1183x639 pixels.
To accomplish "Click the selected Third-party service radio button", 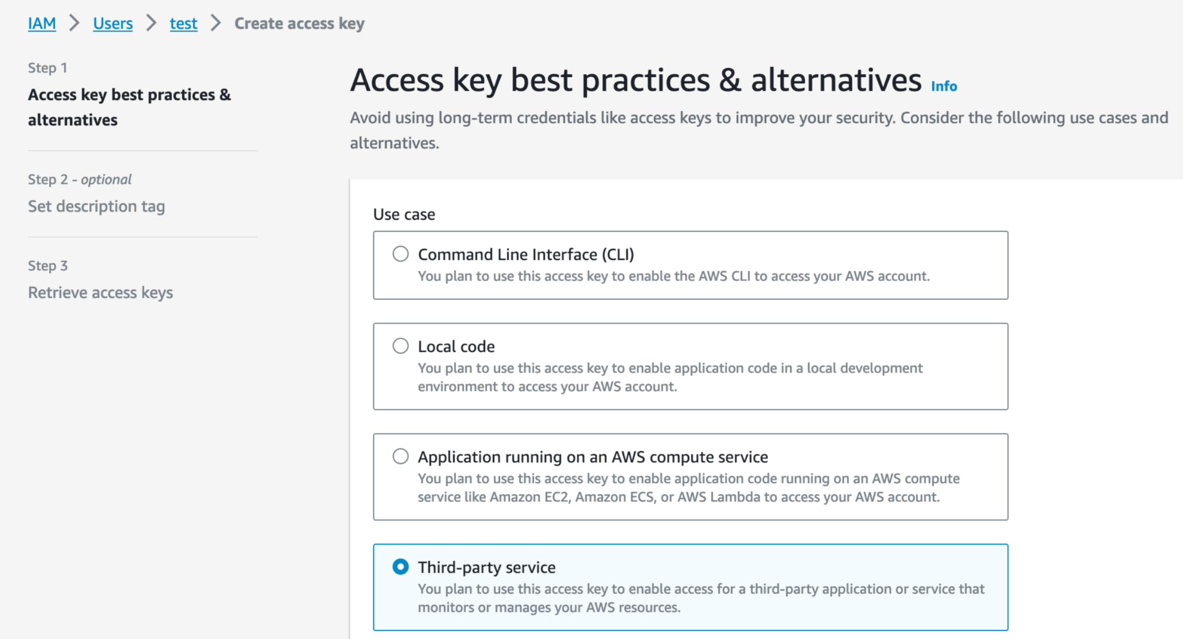I will coord(400,566).
